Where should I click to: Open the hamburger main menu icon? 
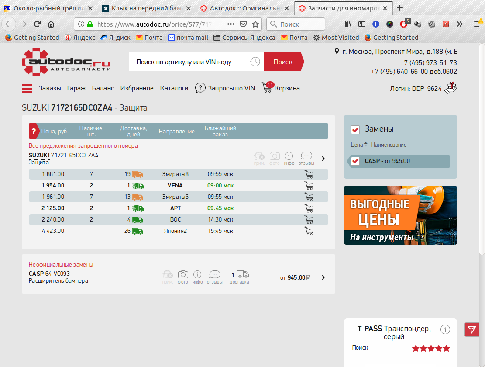(27, 89)
